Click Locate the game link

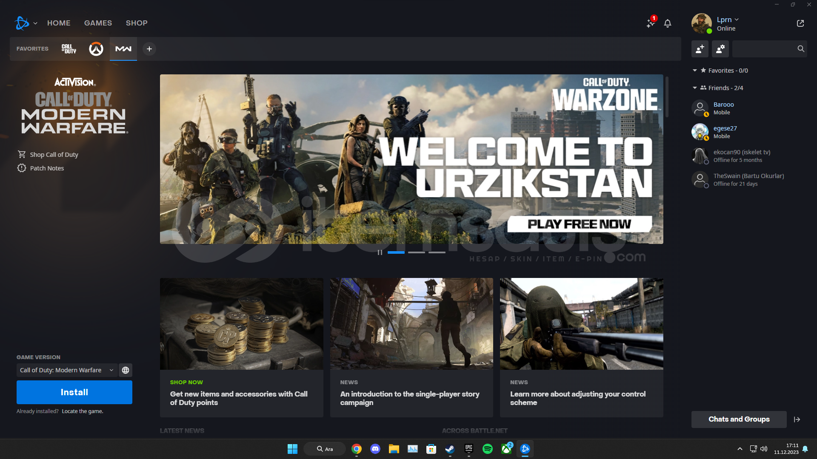(x=83, y=411)
